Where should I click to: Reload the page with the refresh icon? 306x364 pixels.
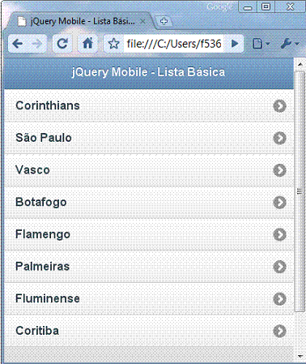62,44
